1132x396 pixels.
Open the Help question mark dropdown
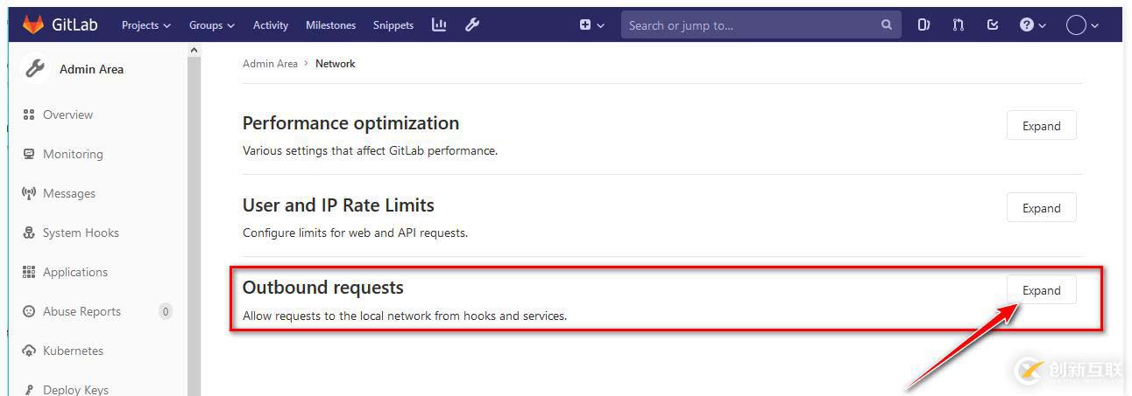point(1032,24)
